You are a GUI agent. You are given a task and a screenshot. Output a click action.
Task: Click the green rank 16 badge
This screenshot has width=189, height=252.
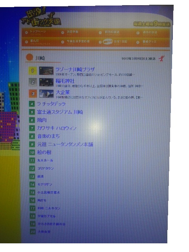(32, 200)
